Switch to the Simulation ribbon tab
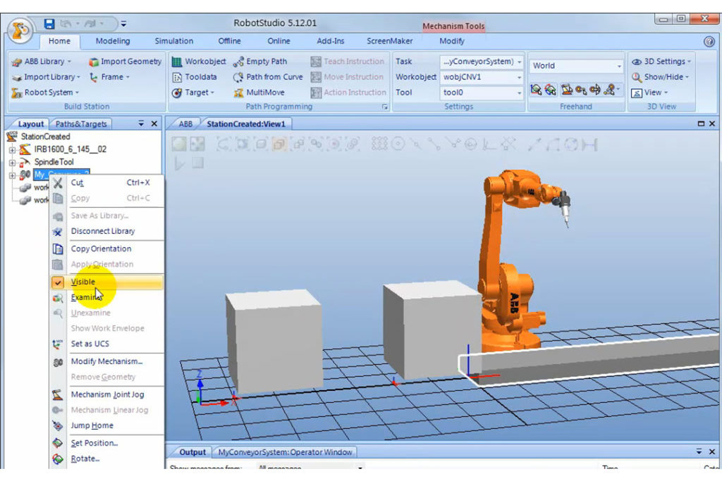The width and height of the screenshot is (722, 481). (x=174, y=42)
